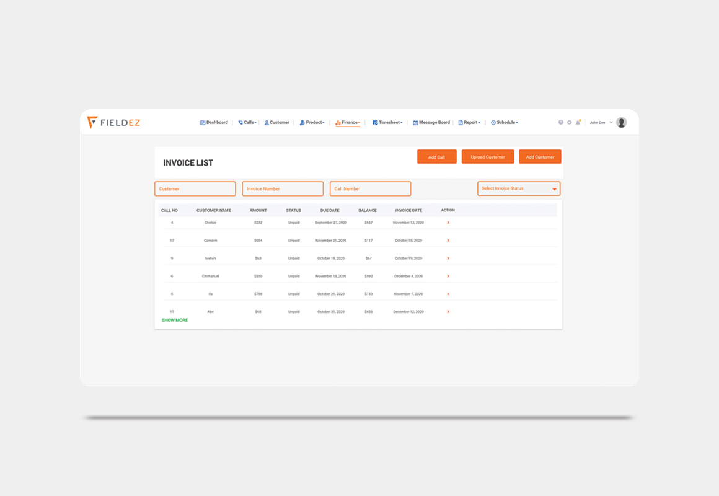Open the settings gear icon
719x496 pixels.
(570, 123)
